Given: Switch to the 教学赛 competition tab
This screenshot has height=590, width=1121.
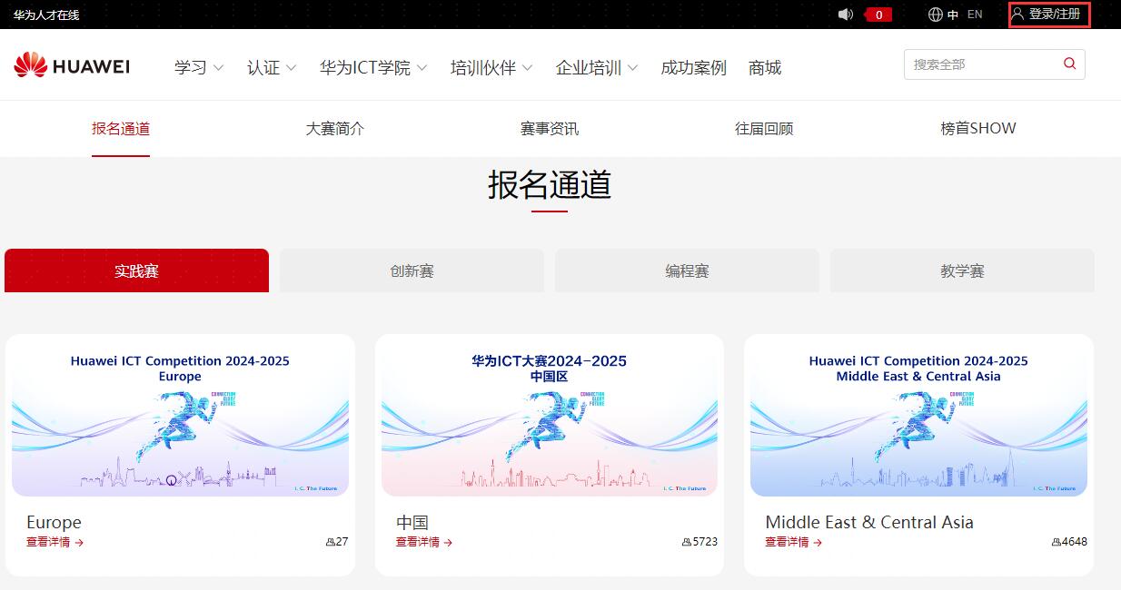Looking at the screenshot, I should coord(962,270).
